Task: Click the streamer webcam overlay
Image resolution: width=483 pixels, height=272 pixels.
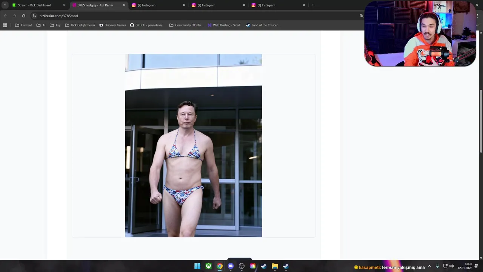Action: [420, 34]
